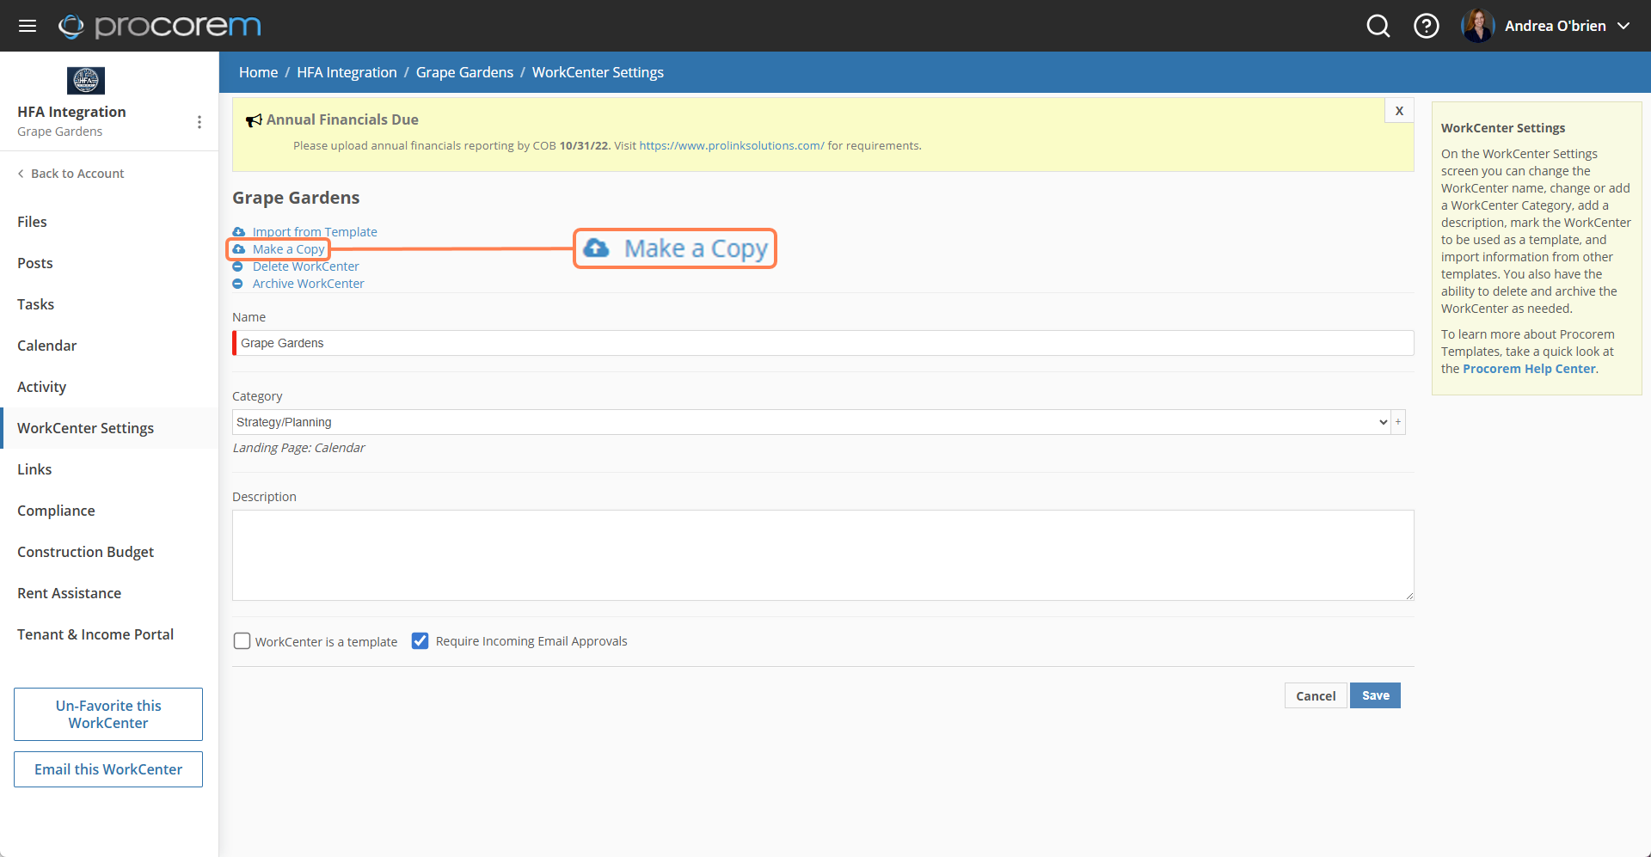Click the Import from Template link

[315, 232]
